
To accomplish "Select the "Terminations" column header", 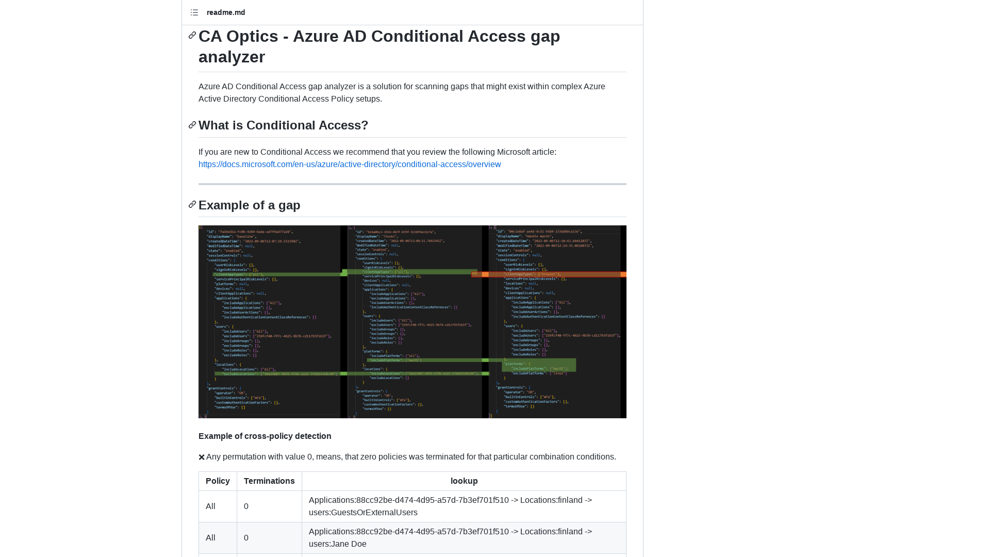I will point(269,481).
